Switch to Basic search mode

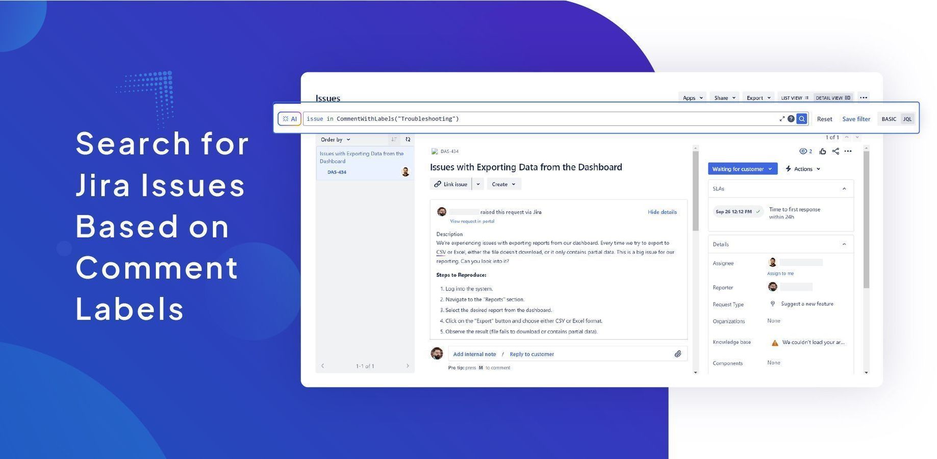tap(889, 119)
